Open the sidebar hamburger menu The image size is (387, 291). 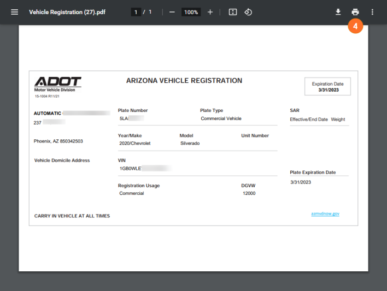pyautogui.click(x=15, y=12)
